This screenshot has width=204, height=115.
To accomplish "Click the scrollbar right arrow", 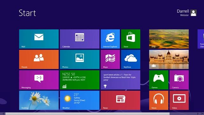I will pyautogui.click(x=198, y=114).
